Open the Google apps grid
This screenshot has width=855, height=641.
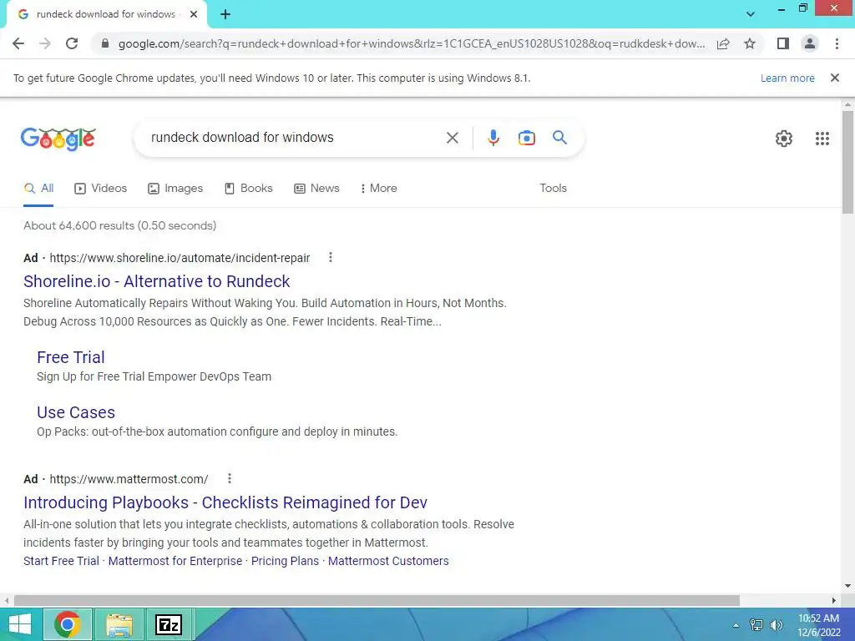(822, 139)
